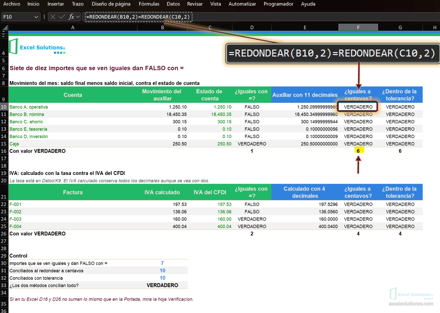Open the Fórmulas tab
This screenshot has height=313, width=440.
pyautogui.click(x=149, y=4)
